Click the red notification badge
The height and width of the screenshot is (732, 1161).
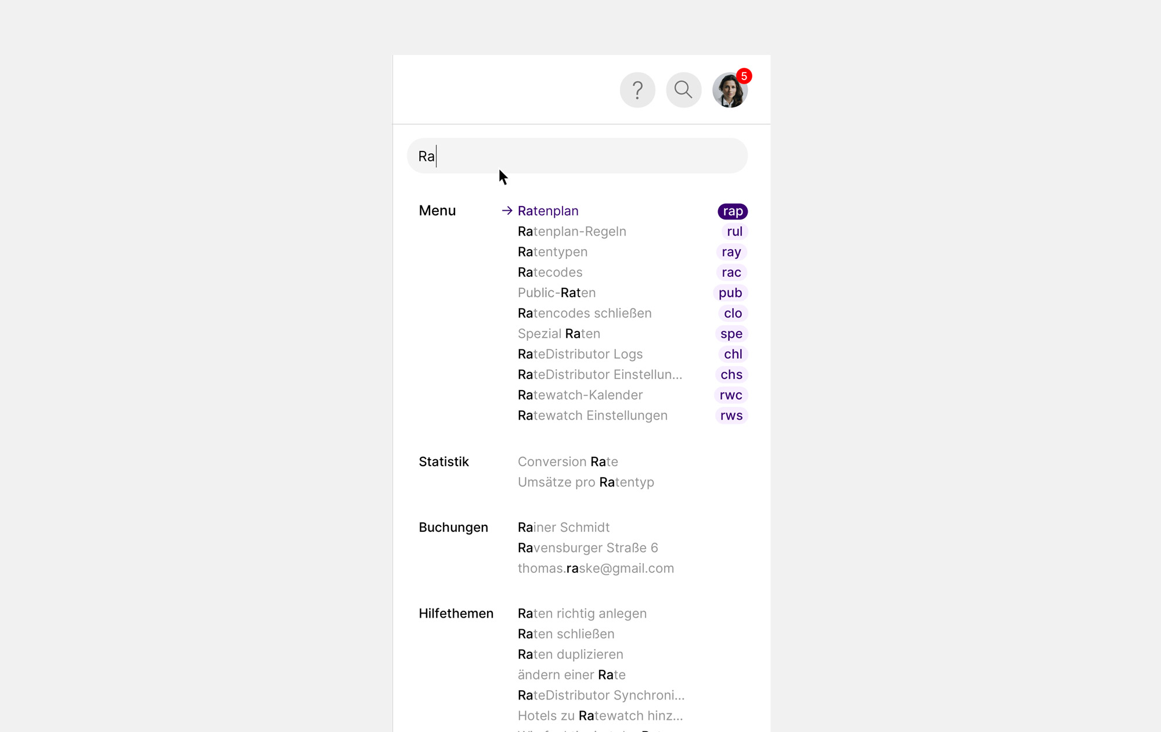coord(744,76)
